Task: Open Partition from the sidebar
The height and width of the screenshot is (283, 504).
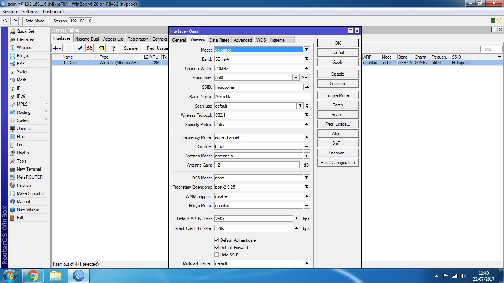Action: 24,185
